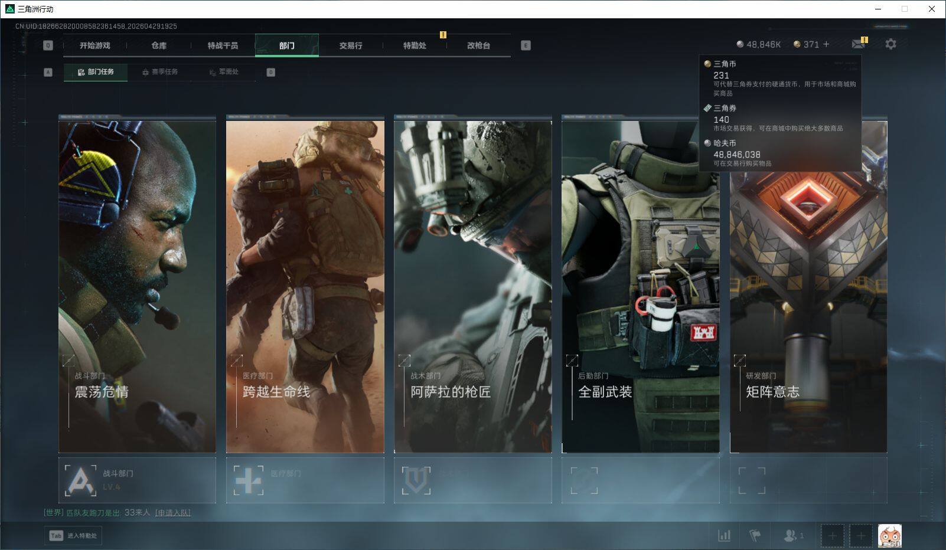Open the mail envelope icon
The height and width of the screenshot is (550, 946).
coord(857,44)
